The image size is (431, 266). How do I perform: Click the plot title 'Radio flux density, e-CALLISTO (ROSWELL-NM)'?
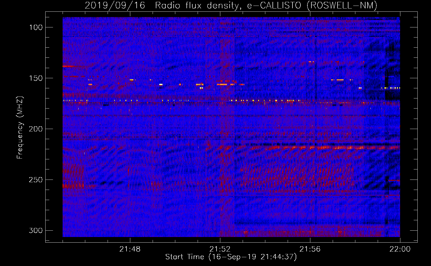266,5
